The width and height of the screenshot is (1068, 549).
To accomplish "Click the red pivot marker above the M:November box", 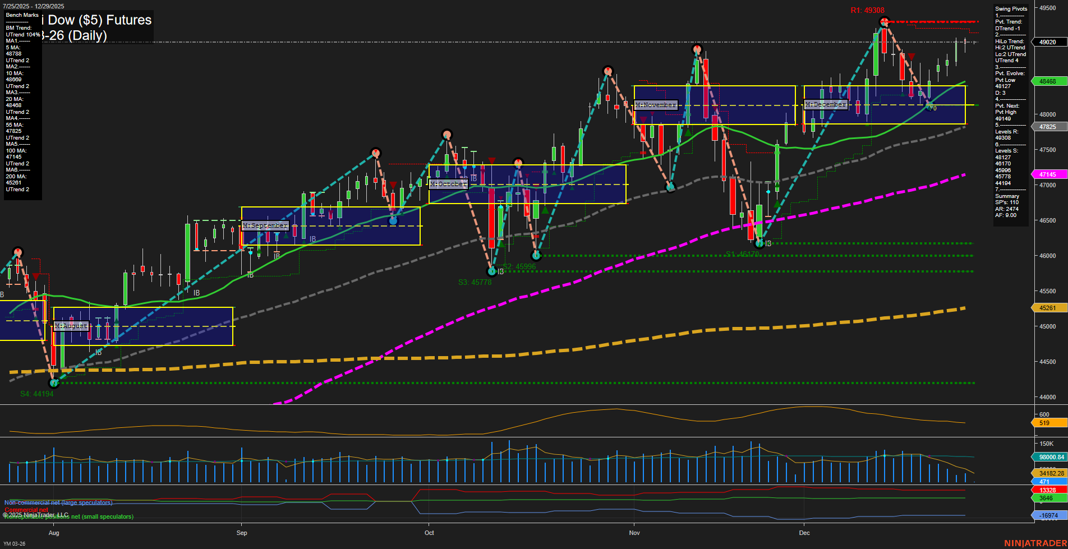I will (697, 50).
